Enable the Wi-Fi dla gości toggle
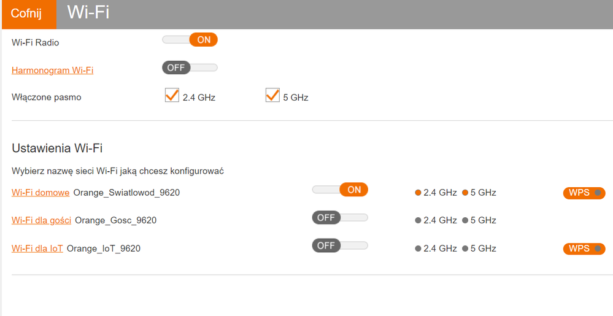This screenshot has width=613, height=316. 340,218
